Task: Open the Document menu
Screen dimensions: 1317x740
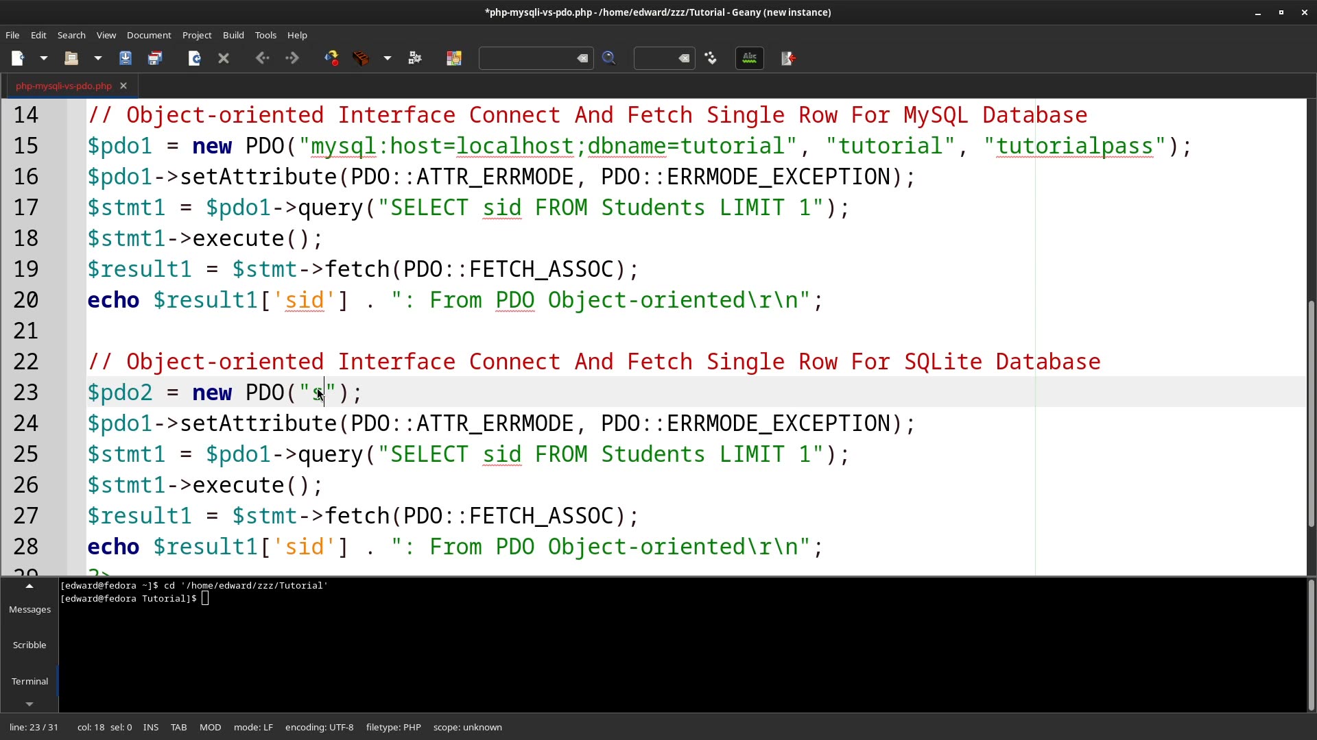Action: coord(149,35)
